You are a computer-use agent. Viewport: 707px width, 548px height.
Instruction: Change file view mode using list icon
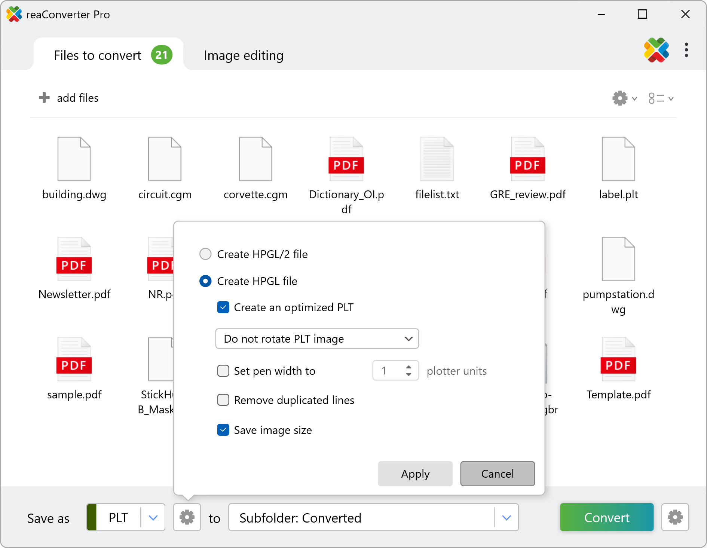tap(661, 98)
